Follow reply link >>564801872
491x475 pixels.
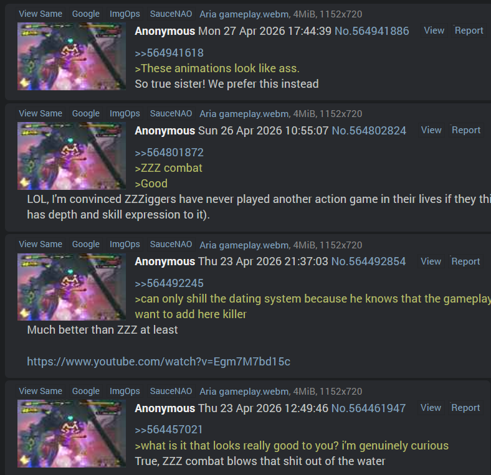point(169,153)
